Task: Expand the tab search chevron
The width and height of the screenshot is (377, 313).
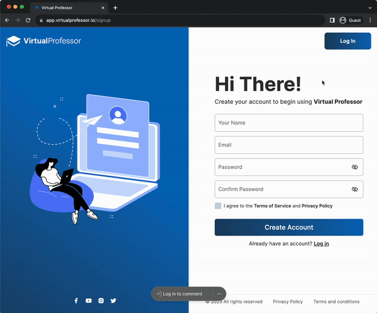Action: point(369,8)
